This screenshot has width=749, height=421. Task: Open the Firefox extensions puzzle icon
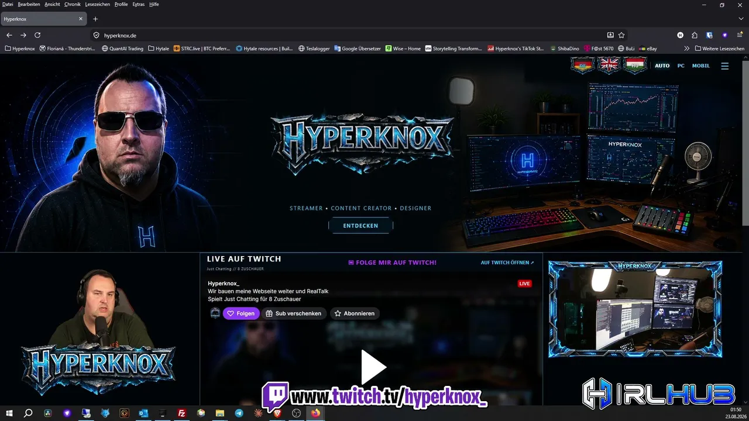pos(695,35)
